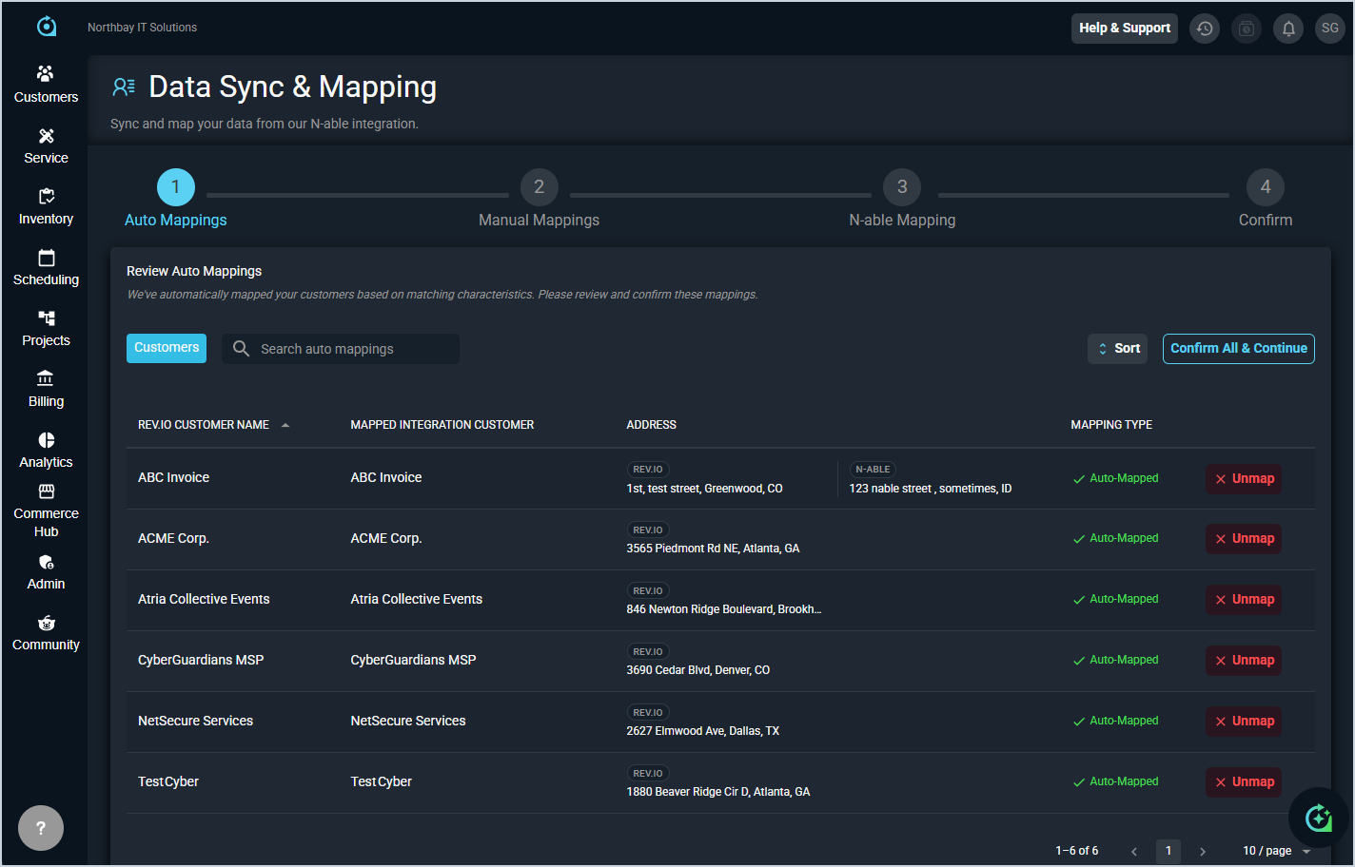Open the Sort dropdown

tap(1117, 349)
